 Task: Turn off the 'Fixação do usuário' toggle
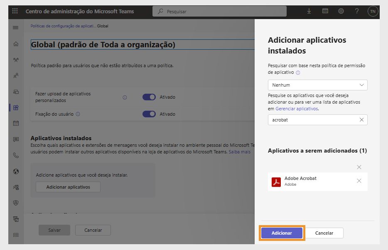[x=149, y=114]
